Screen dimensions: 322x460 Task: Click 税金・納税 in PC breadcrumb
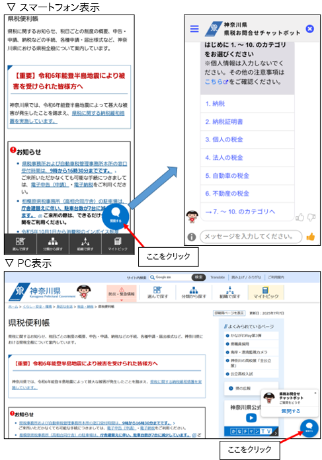tap(85, 307)
